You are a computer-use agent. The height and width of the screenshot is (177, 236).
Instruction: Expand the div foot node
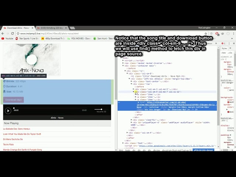123,143
